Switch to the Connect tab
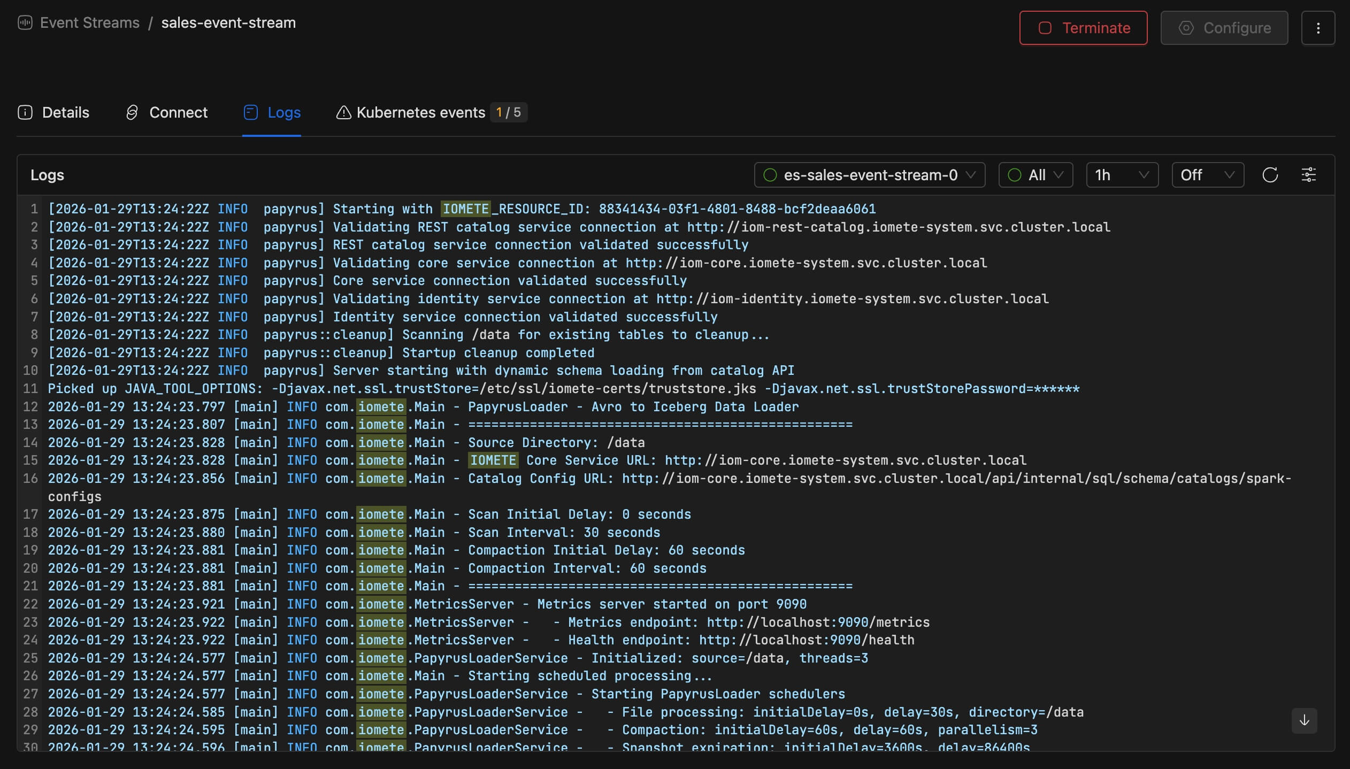 point(178,113)
